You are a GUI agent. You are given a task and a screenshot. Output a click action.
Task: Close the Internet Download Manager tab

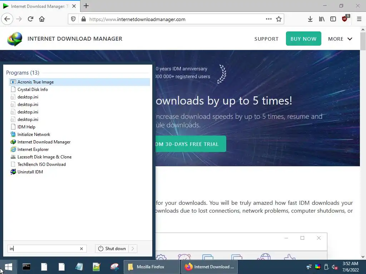(74, 6)
